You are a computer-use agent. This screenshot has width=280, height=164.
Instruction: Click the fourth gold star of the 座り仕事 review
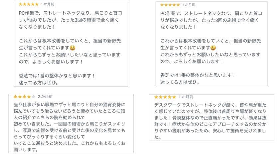click(x=29, y=97)
